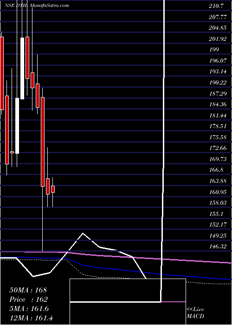Click the 181.44 price axis label
The image size is (232, 325).
pos(218,116)
